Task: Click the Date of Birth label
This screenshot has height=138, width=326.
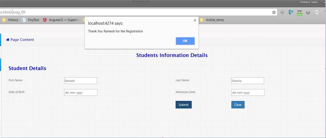Action: tap(17, 92)
